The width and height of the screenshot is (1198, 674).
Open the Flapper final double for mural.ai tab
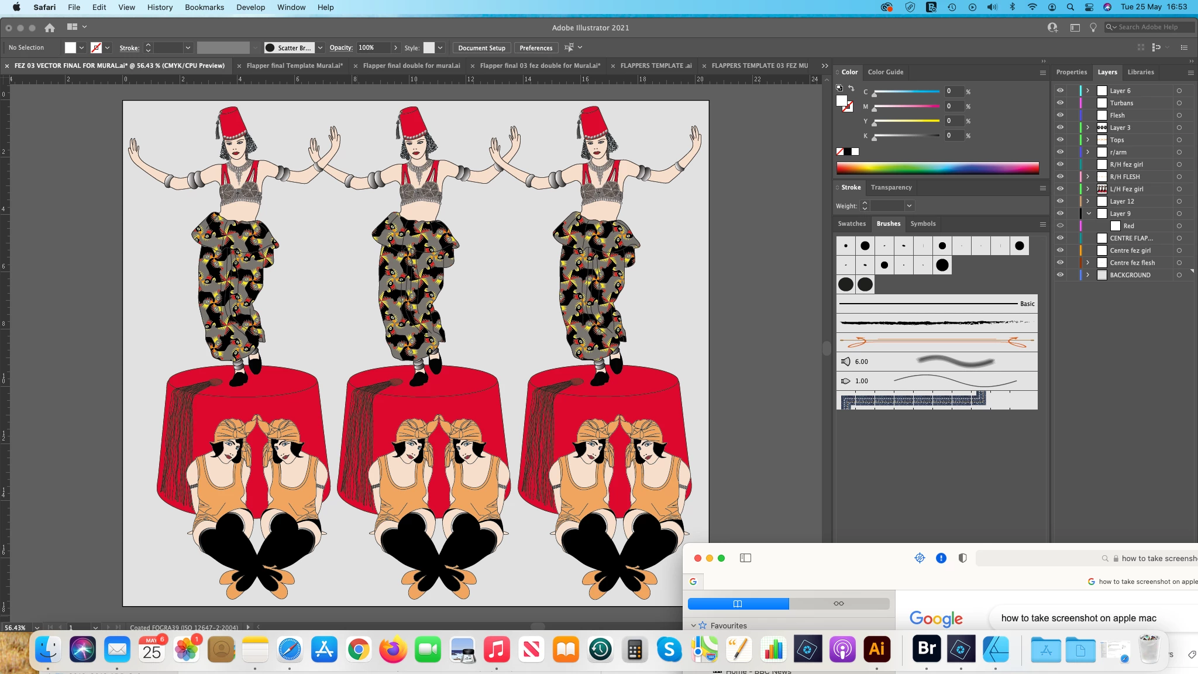(411, 66)
